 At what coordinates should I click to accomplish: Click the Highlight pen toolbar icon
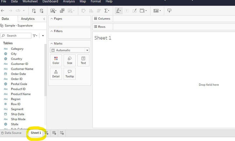point(118,11)
